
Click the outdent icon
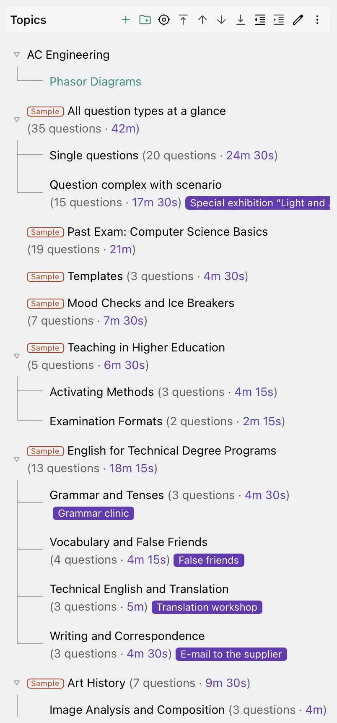(260, 20)
